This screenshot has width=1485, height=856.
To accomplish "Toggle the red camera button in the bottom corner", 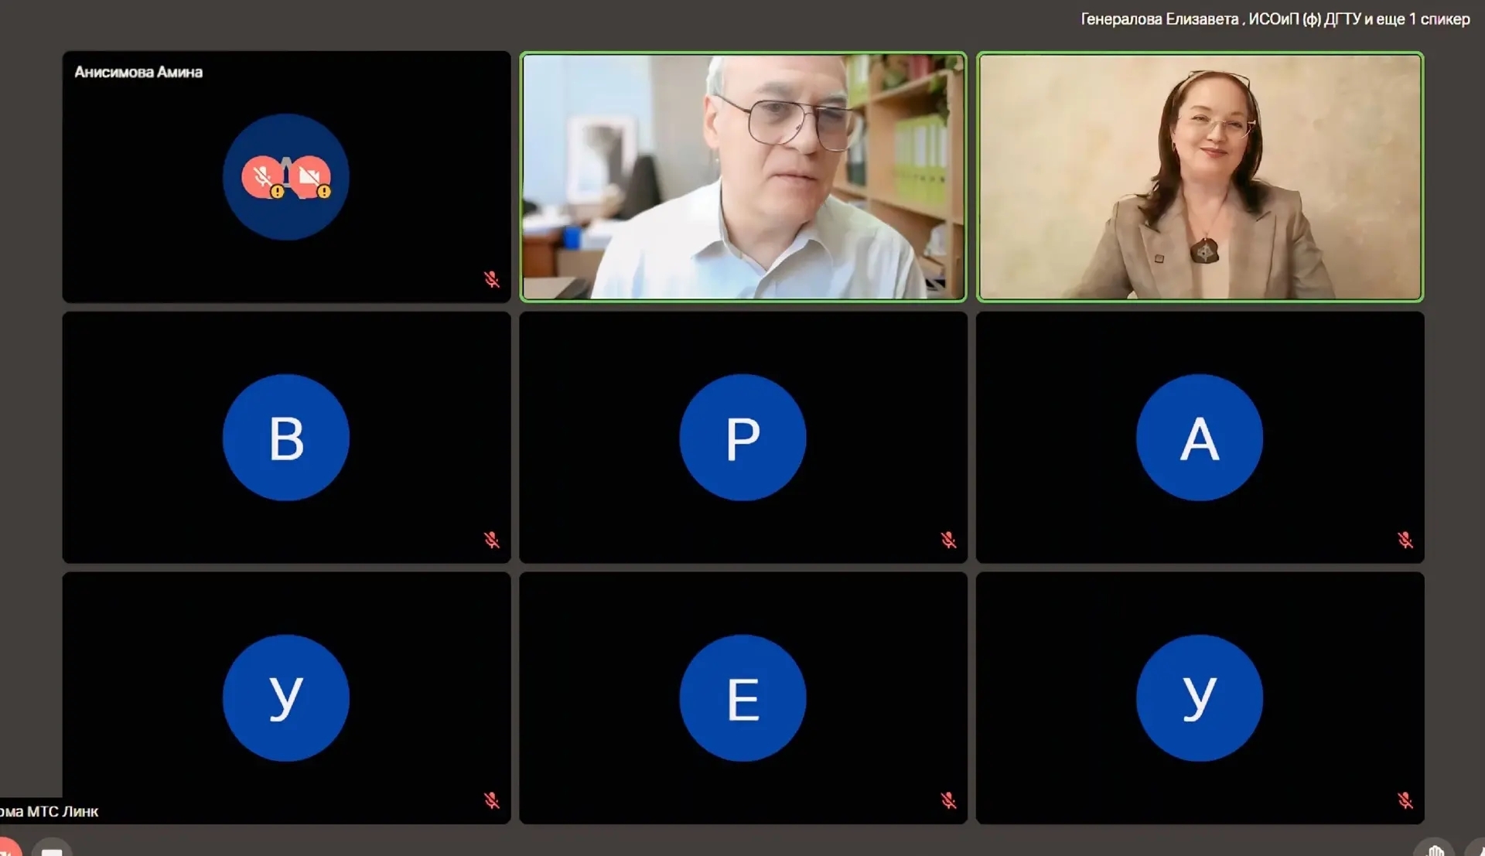I will pos(8,848).
